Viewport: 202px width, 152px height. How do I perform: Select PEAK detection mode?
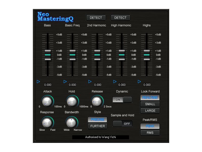tap(150, 126)
